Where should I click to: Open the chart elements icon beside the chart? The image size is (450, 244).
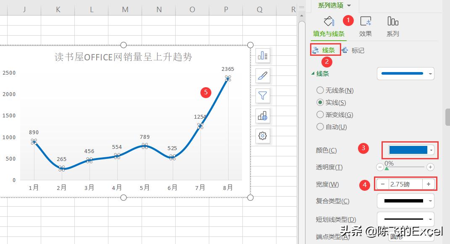(262, 56)
